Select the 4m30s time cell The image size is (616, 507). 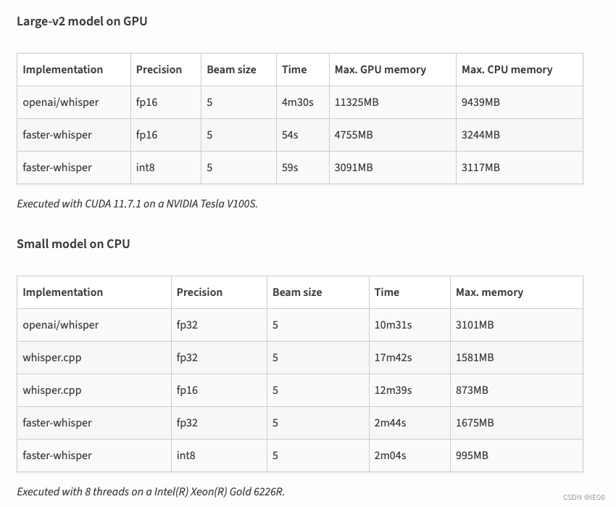click(302, 102)
